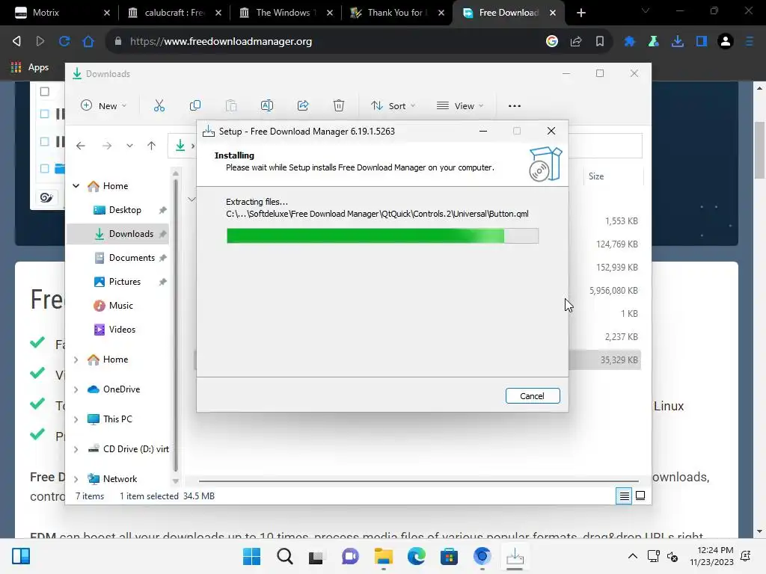Expand the CD Drive (D:) node

(76, 449)
